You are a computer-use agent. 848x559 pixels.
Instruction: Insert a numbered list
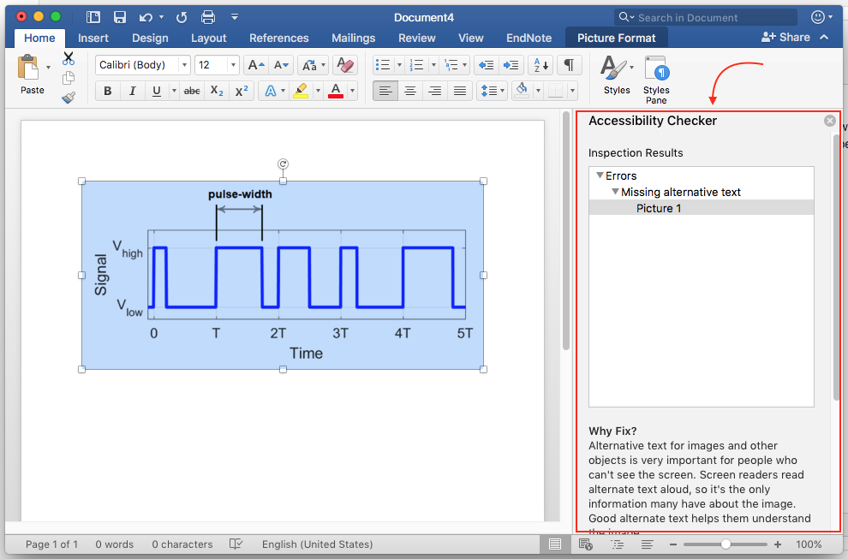(x=417, y=65)
